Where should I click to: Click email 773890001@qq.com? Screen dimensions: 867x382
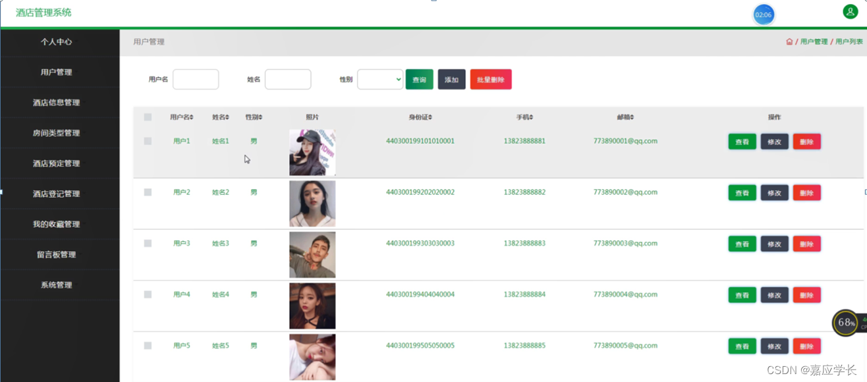click(625, 141)
